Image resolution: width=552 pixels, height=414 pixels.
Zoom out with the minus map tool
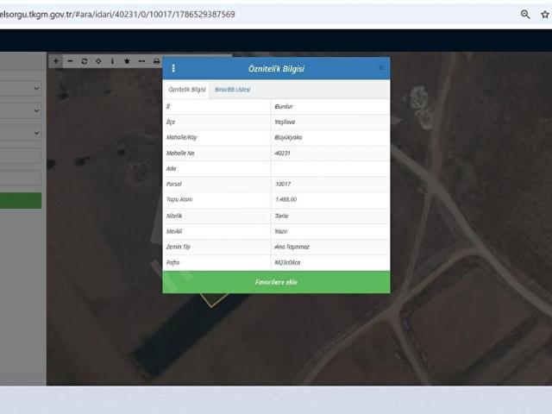[x=70, y=61]
